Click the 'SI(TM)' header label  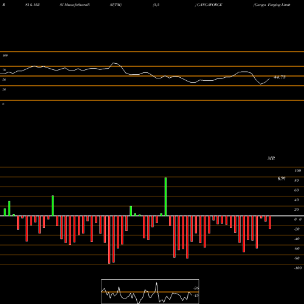[x=116, y=5]
